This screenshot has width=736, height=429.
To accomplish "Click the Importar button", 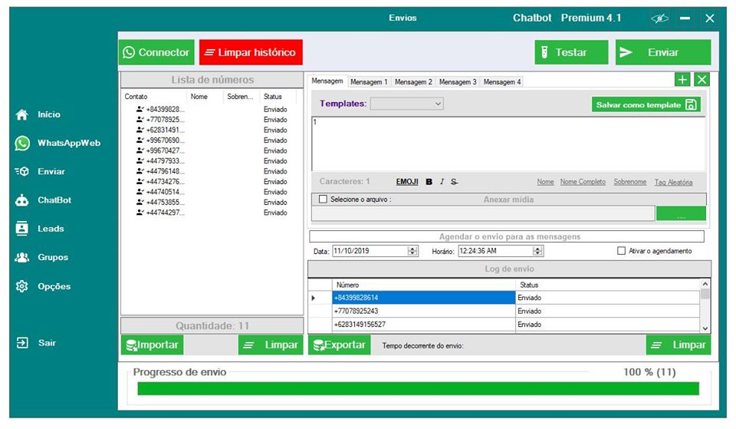I will [x=153, y=345].
